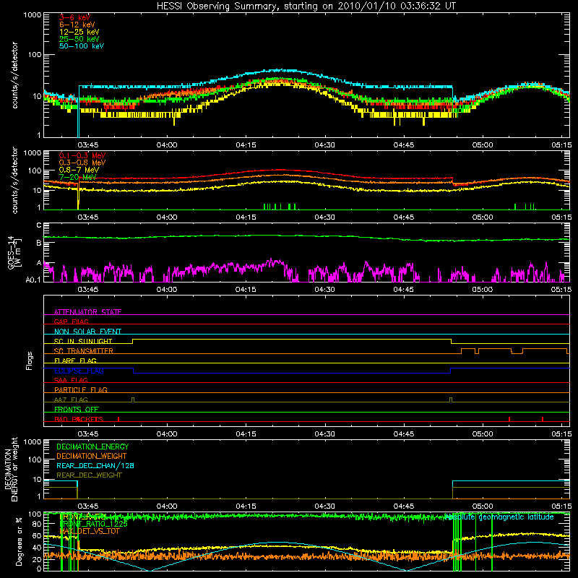
Task: Click the DECIMATION_ENERGY legend label
Action: coord(92,447)
